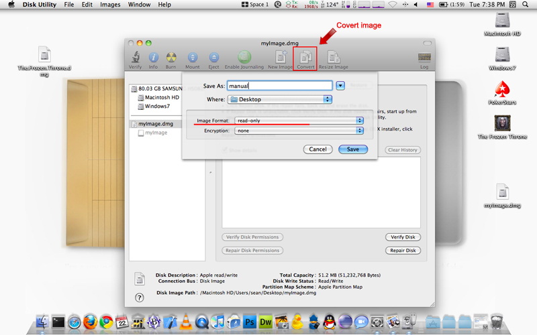Click the Wi-Fi icon in menu bar
The image size is (537, 335).
click(393, 5)
